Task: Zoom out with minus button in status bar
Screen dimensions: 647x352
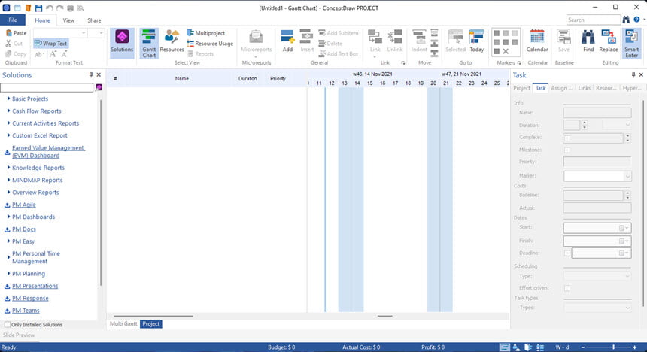Action: [x=582, y=347]
